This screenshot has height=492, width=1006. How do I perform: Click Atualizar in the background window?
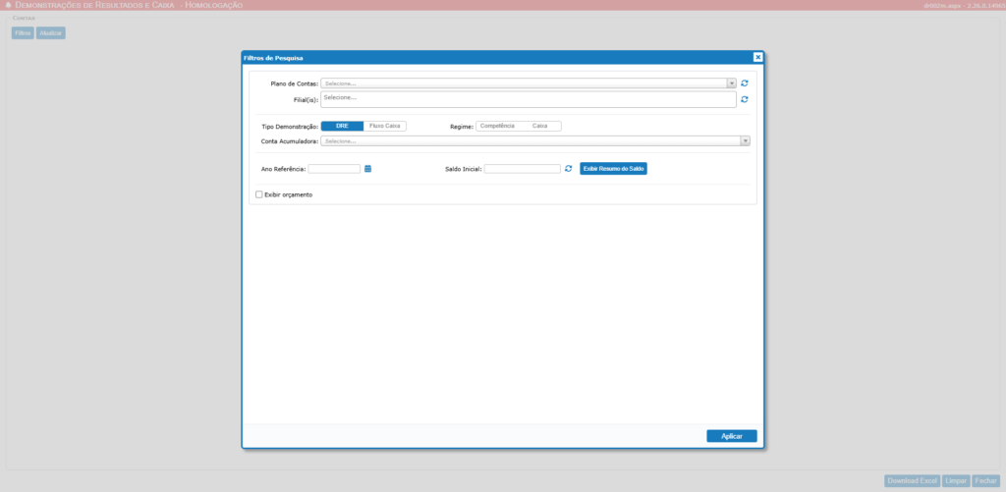(x=51, y=32)
